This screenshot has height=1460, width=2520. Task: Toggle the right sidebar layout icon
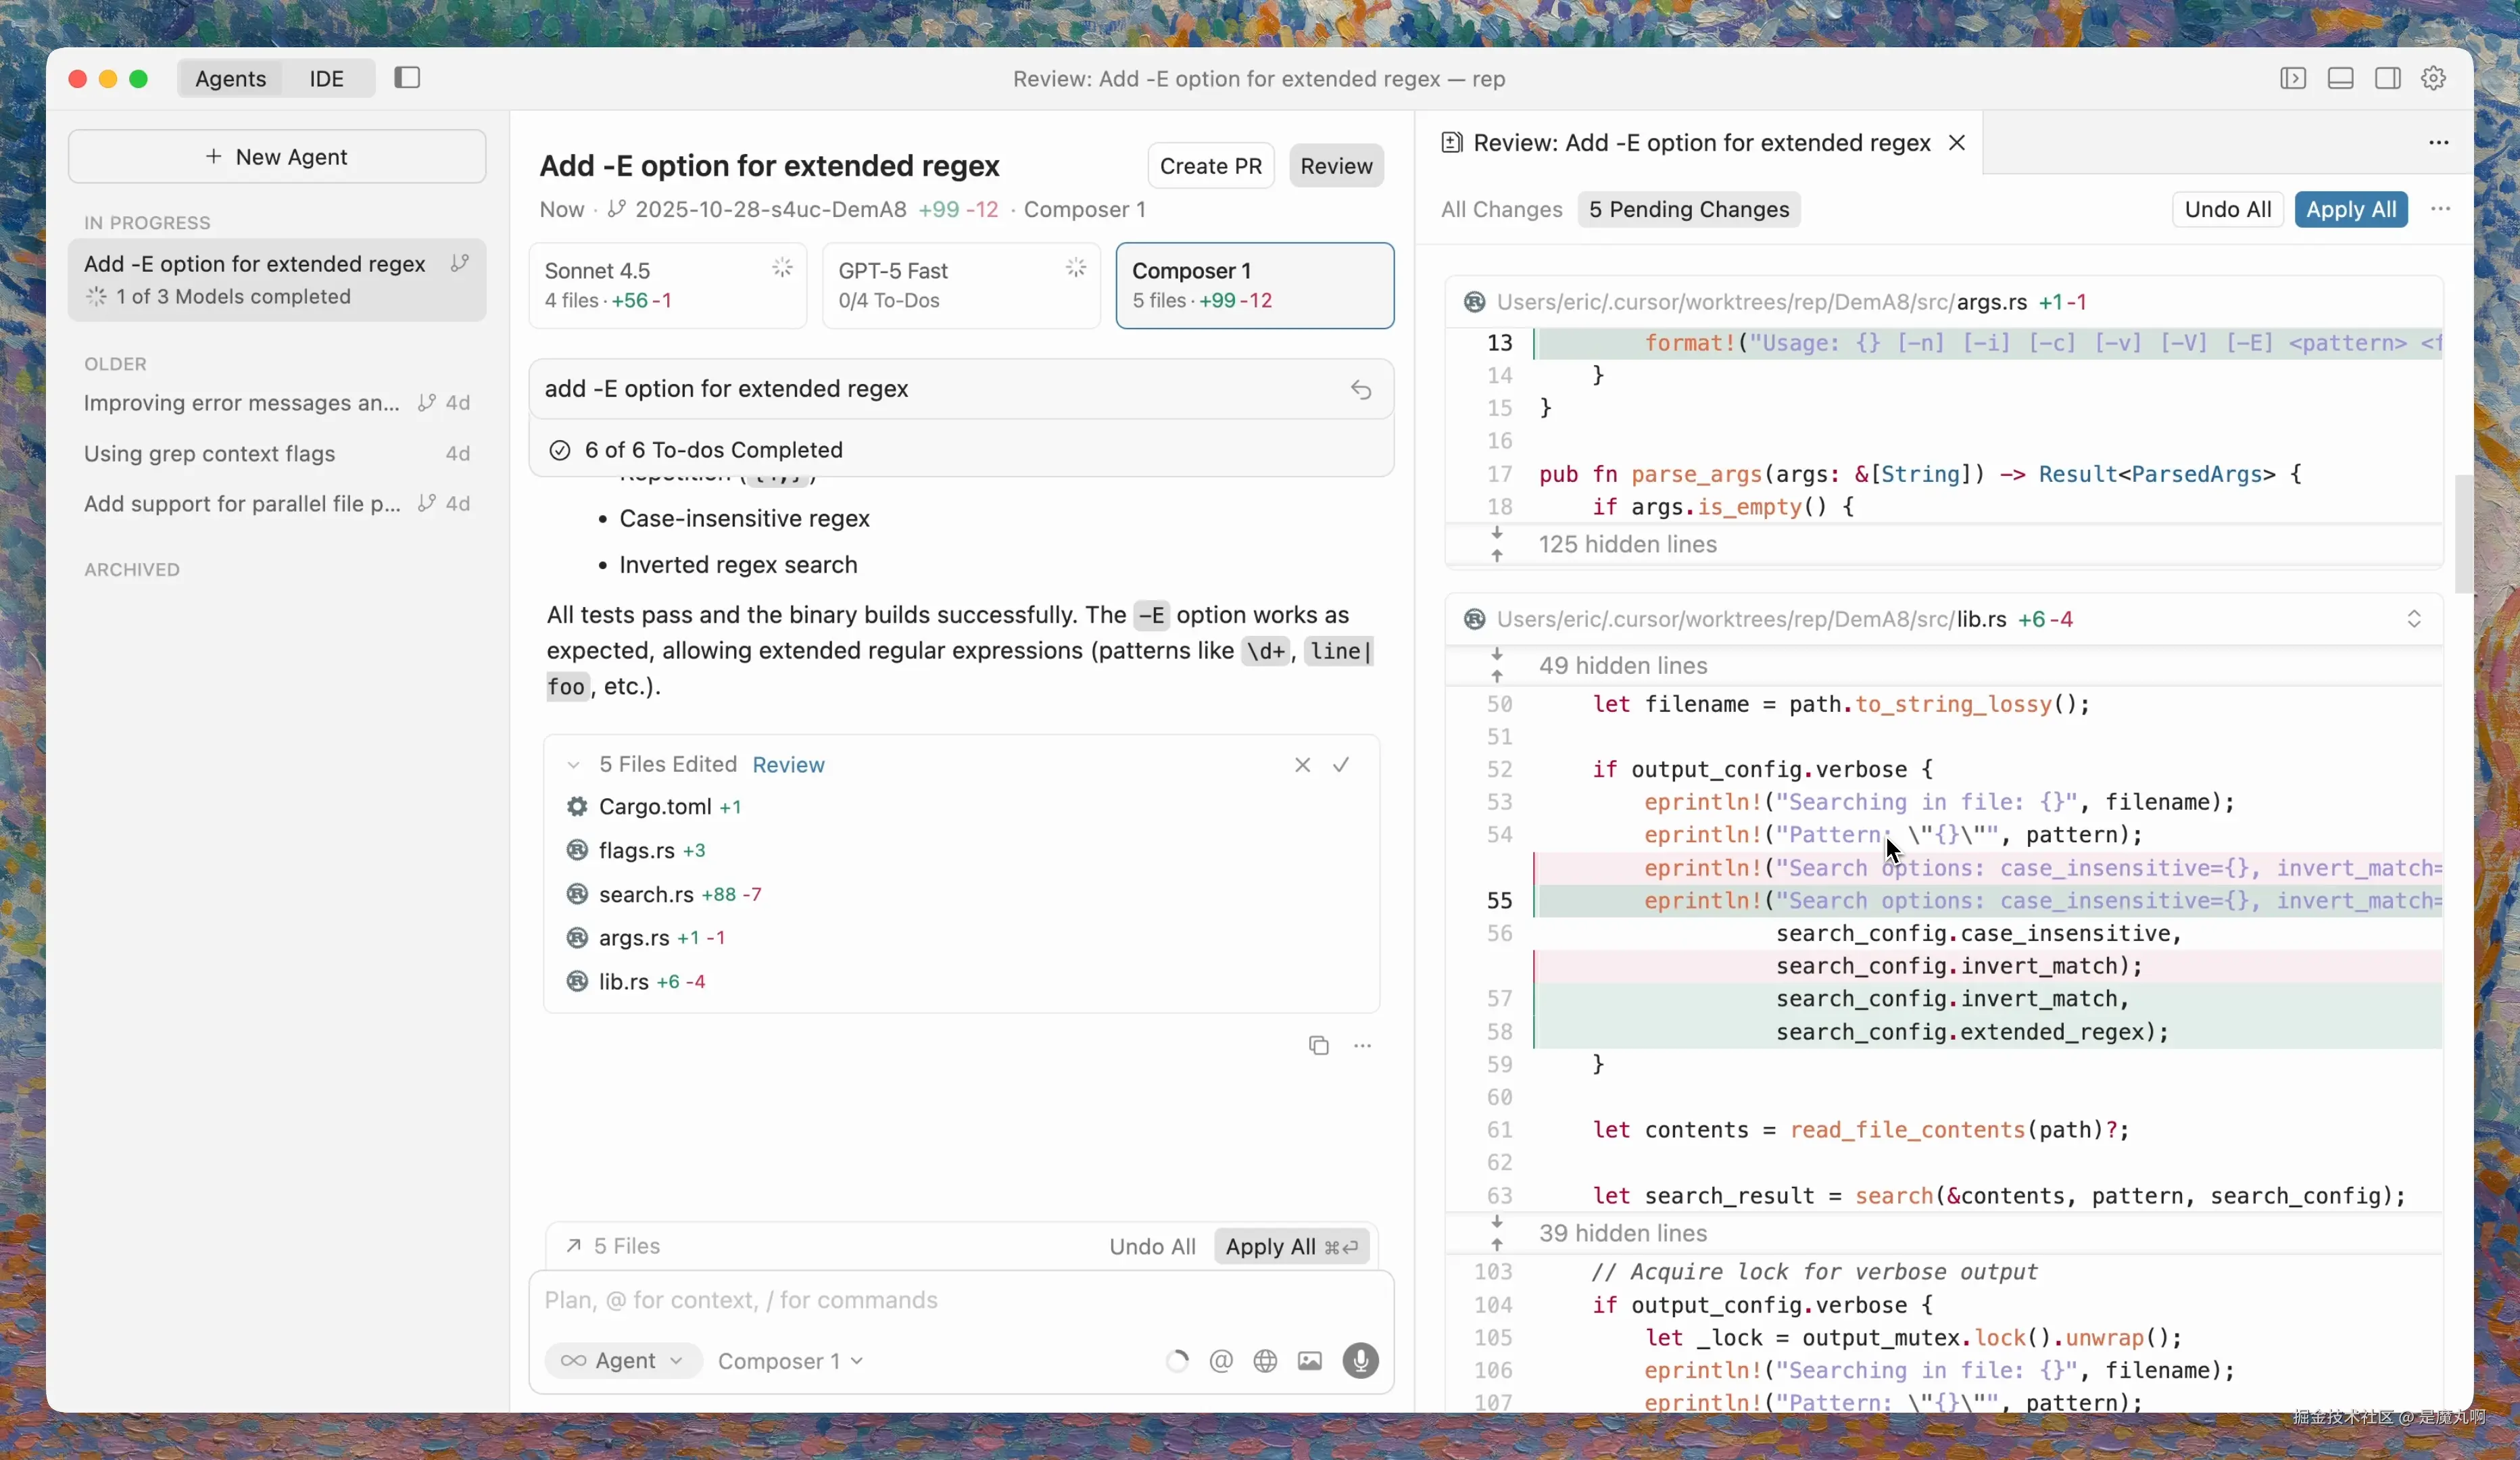(x=2387, y=78)
